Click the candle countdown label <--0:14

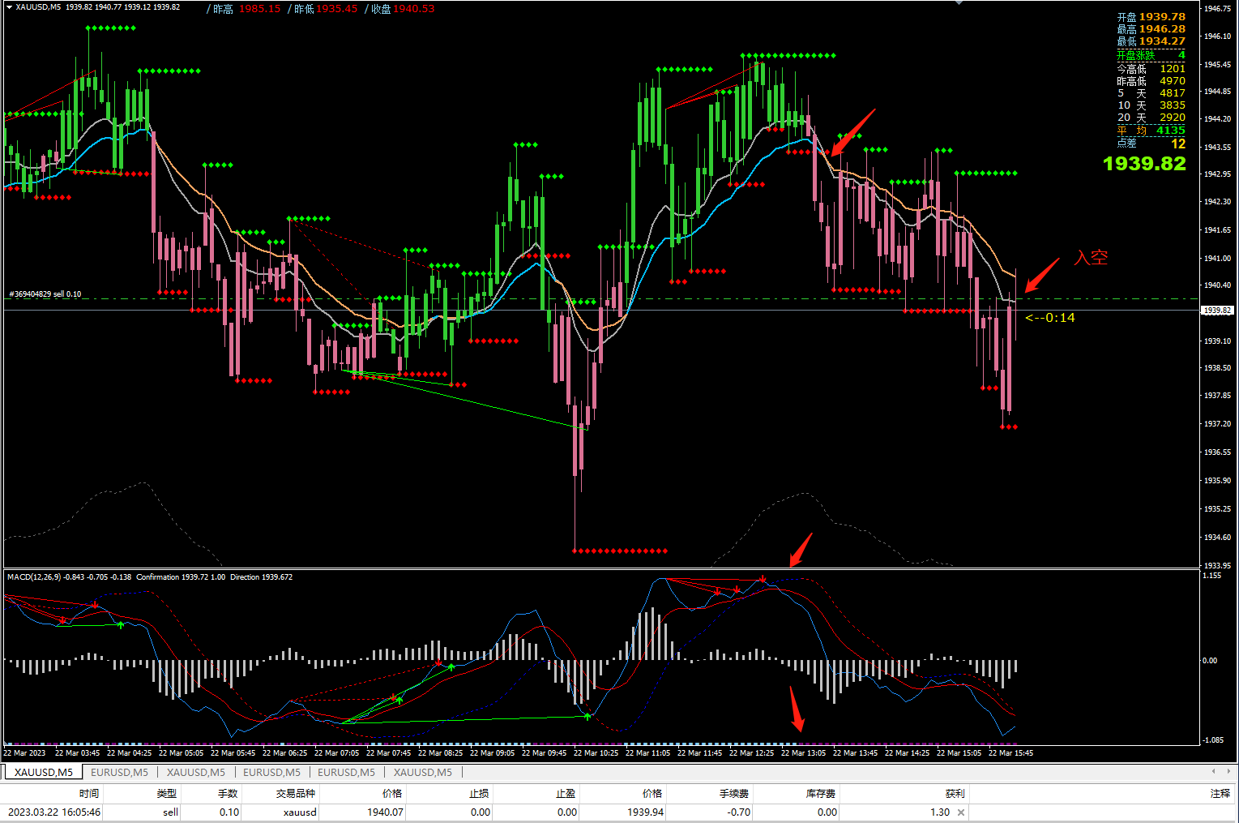click(1050, 318)
